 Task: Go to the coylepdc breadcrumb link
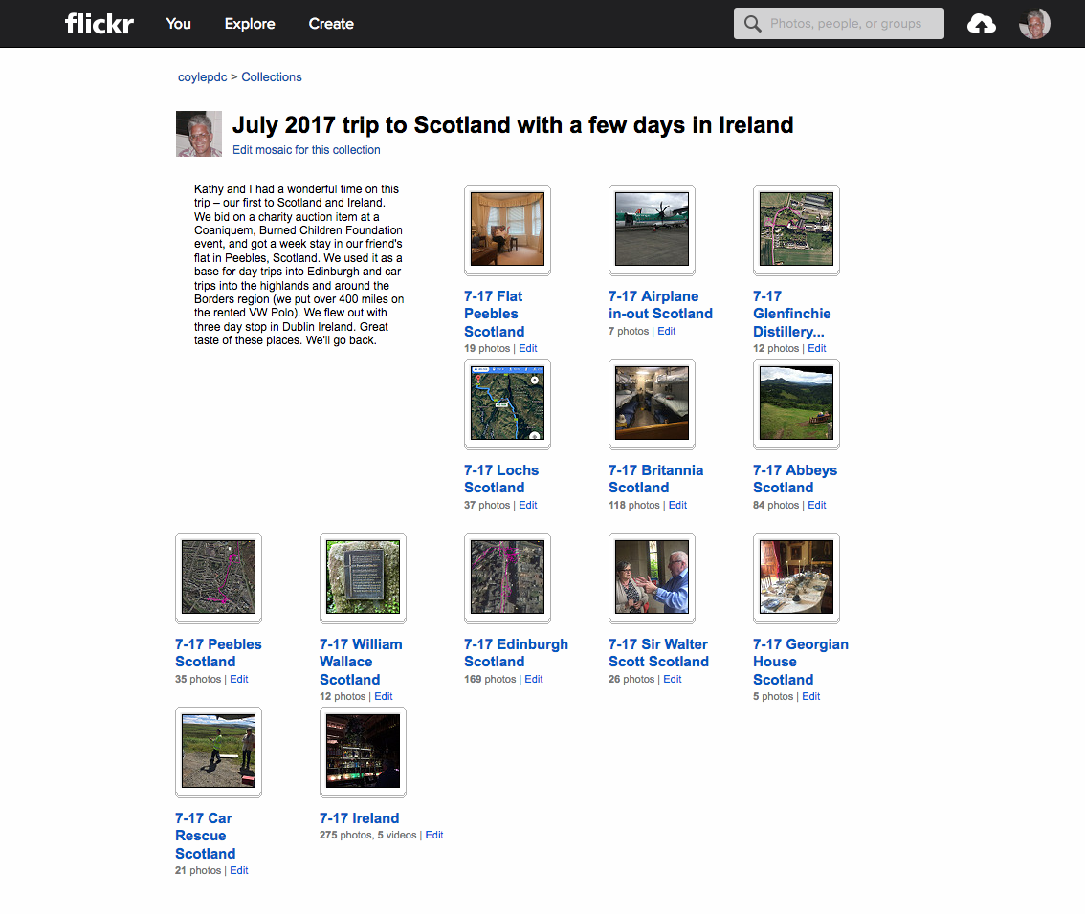202,77
